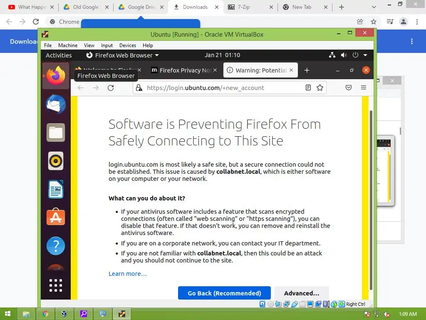Open a new Firefox tab
The width and height of the screenshot is (426, 320).
307,70
